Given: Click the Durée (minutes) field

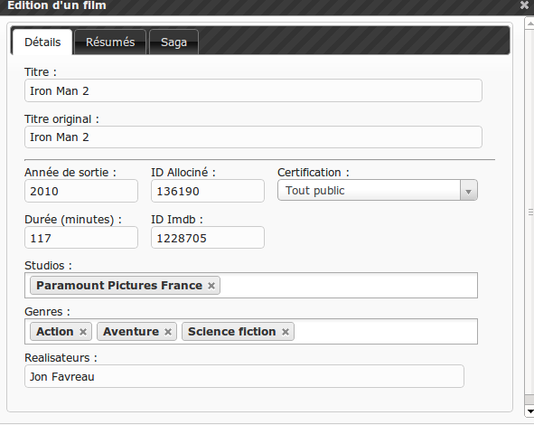Looking at the screenshot, I should (x=81, y=238).
